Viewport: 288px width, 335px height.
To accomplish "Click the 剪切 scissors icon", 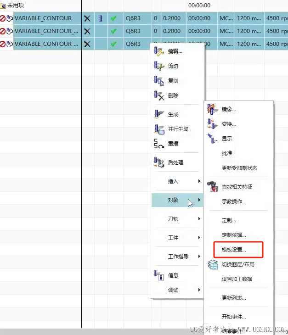I will (159, 66).
